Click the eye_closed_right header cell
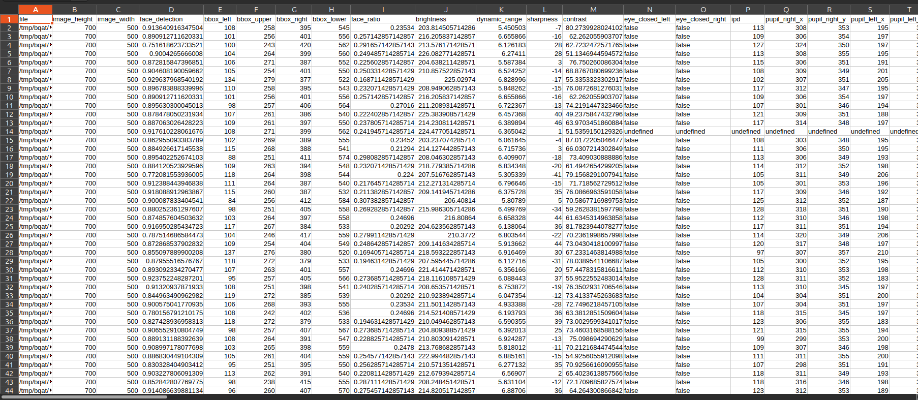 click(702, 19)
